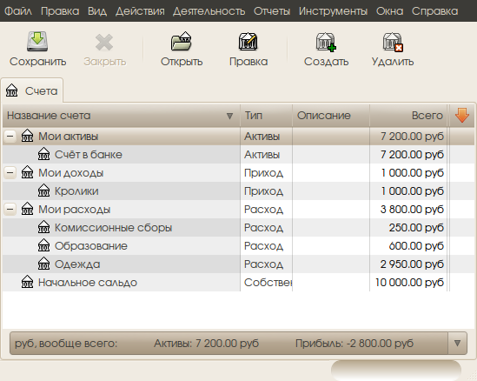Open the summary bar dropdown arrow

coord(457,344)
